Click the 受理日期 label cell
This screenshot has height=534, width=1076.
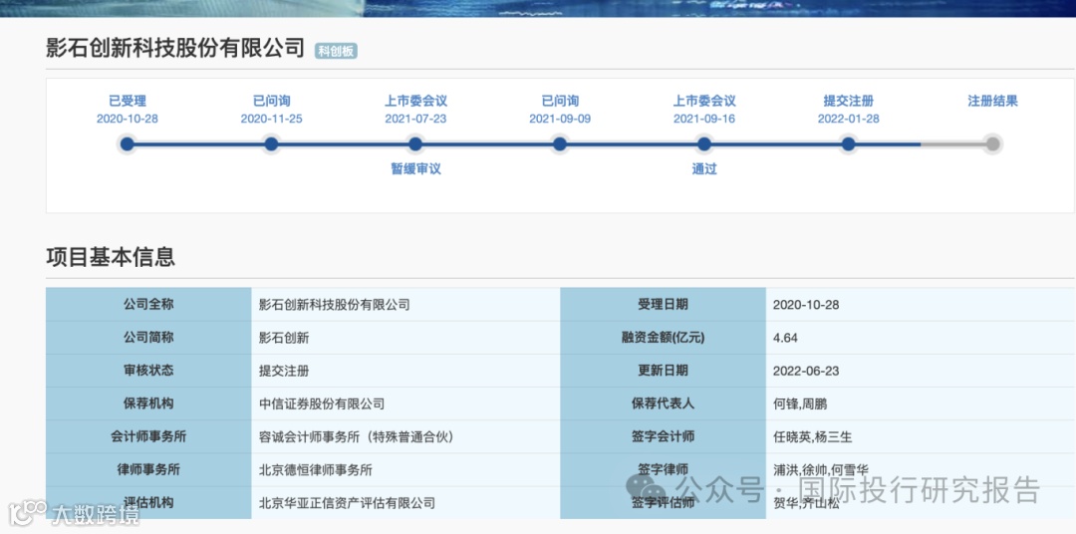[x=663, y=304]
